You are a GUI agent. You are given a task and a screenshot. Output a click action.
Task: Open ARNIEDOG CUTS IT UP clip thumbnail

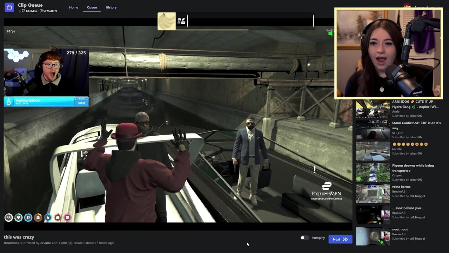coord(373,109)
